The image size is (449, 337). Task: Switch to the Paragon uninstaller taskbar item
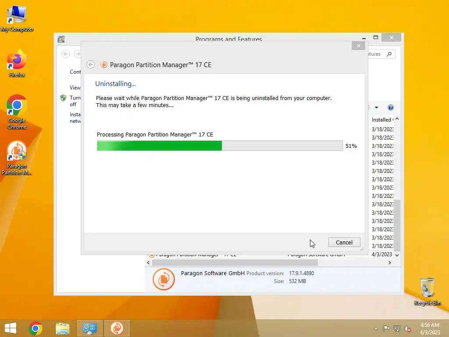click(x=117, y=328)
